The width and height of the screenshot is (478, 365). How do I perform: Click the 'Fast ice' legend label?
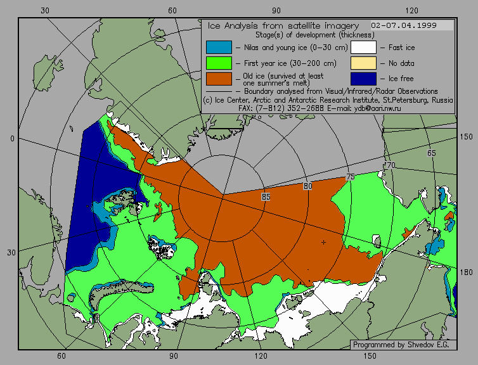(x=401, y=48)
